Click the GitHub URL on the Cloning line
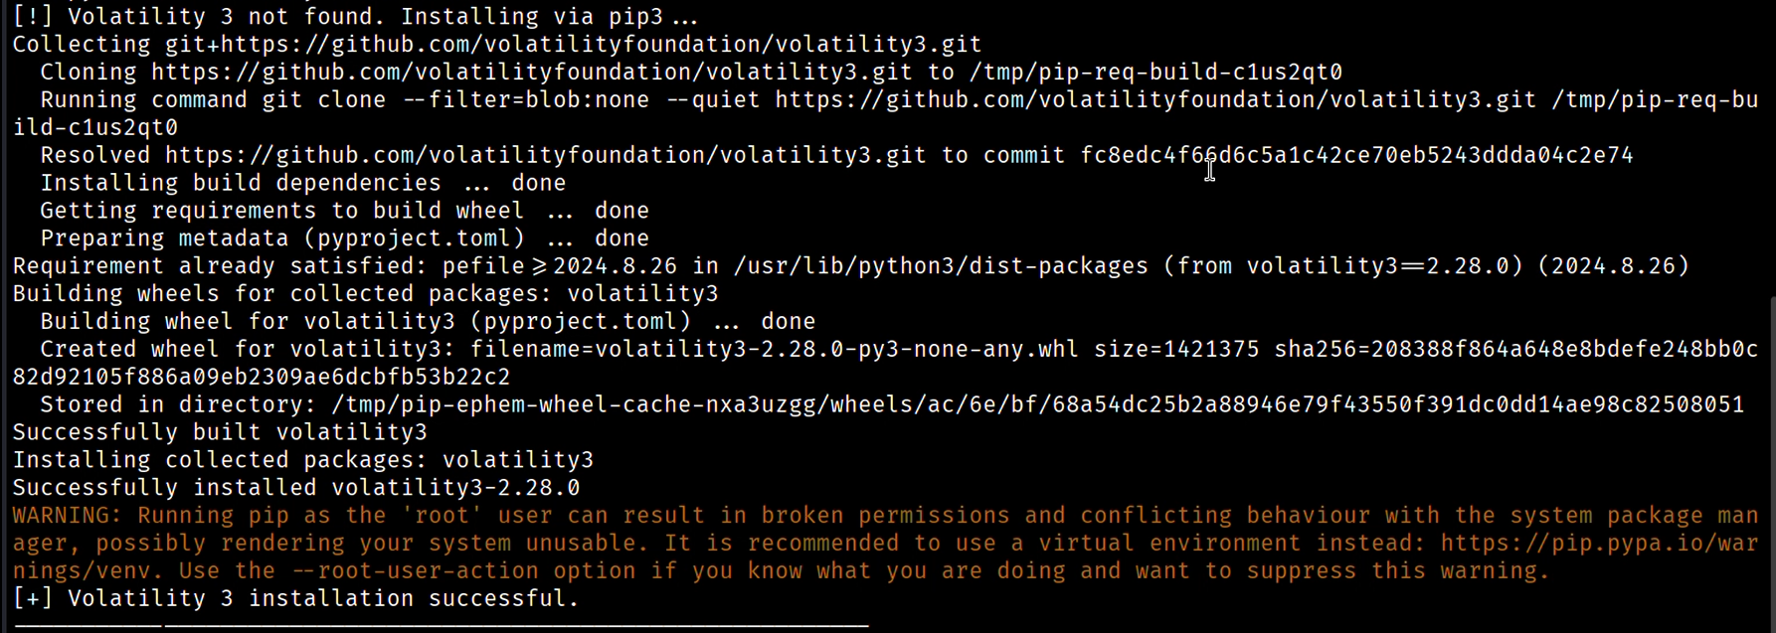The width and height of the screenshot is (1776, 633). [x=532, y=73]
